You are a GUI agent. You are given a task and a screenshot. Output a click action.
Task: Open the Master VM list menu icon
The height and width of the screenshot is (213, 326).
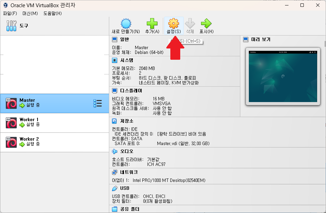click(x=98, y=103)
